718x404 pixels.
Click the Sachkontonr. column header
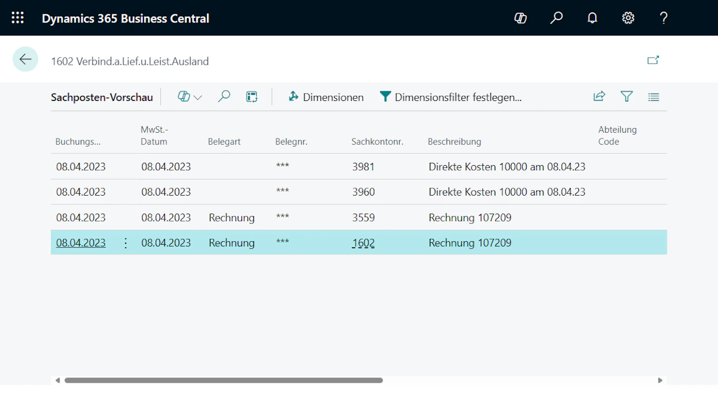pyautogui.click(x=377, y=141)
